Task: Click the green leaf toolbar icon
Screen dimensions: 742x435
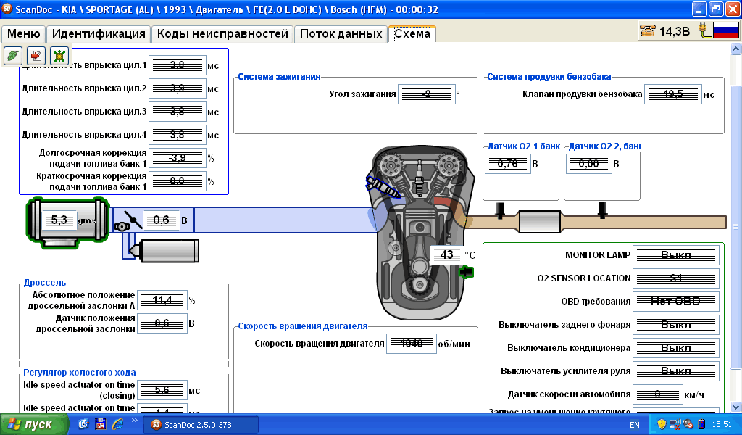Action: (14, 56)
